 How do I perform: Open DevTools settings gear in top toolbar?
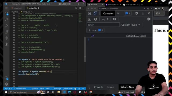coord(137,13)
